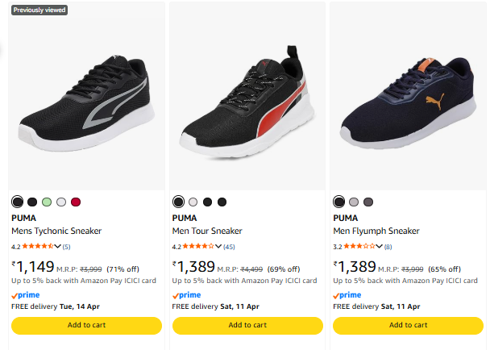Open Men Flyumph Sneaker product title

coord(376,231)
